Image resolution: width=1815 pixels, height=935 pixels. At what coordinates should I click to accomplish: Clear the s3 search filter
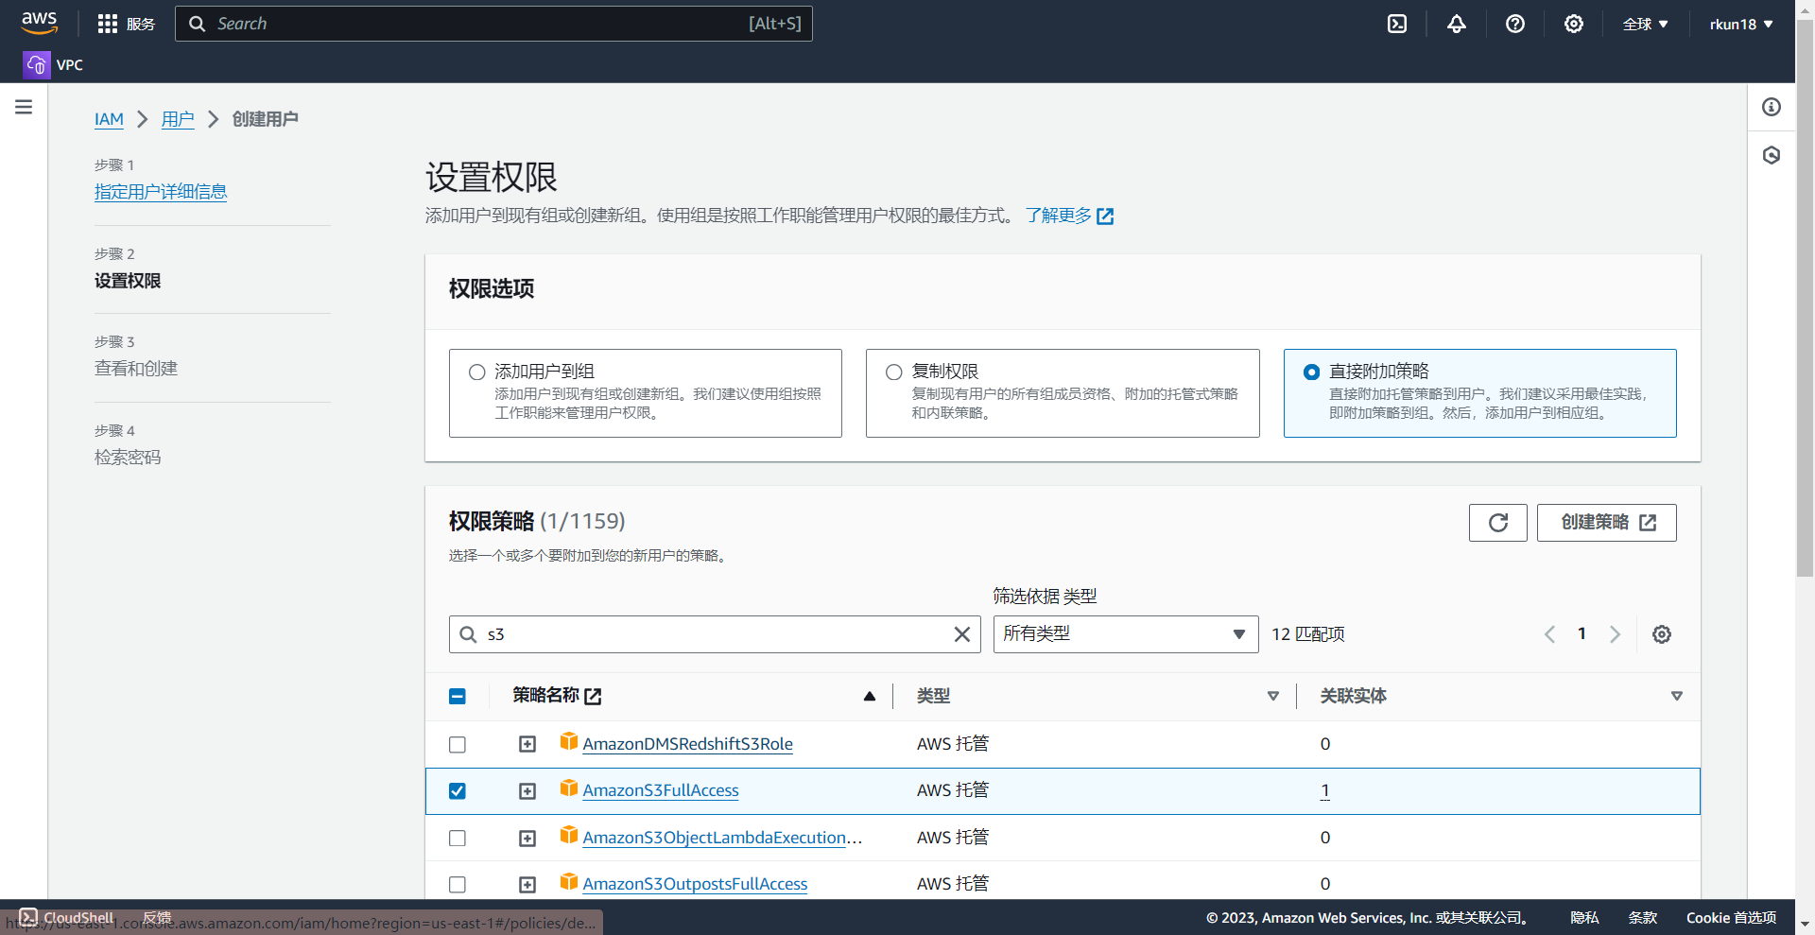pos(962,634)
